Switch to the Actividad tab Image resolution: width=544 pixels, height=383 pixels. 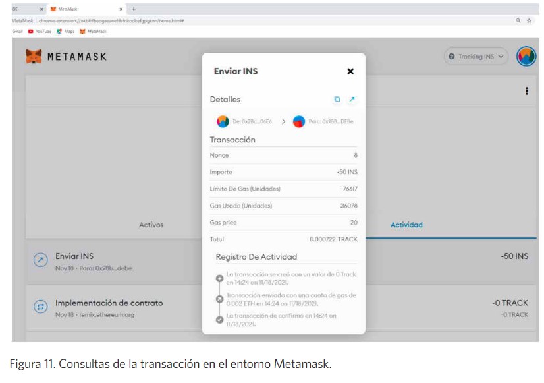(406, 225)
